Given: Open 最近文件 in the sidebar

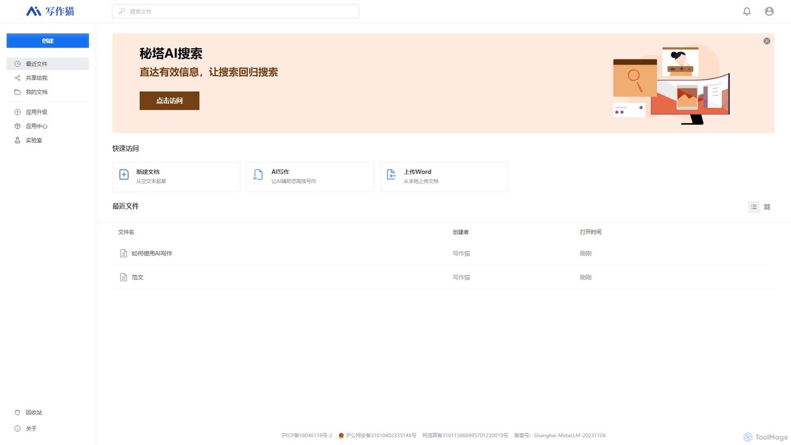Looking at the screenshot, I should click(x=48, y=64).
